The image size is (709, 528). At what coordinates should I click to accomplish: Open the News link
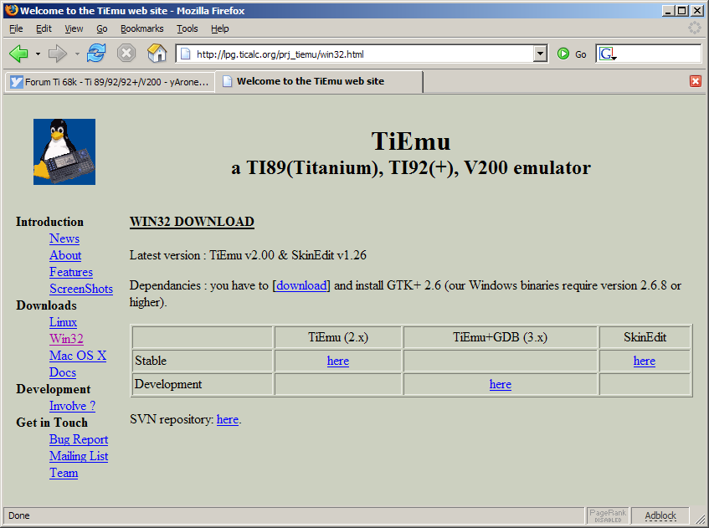[x=64, y=238]
